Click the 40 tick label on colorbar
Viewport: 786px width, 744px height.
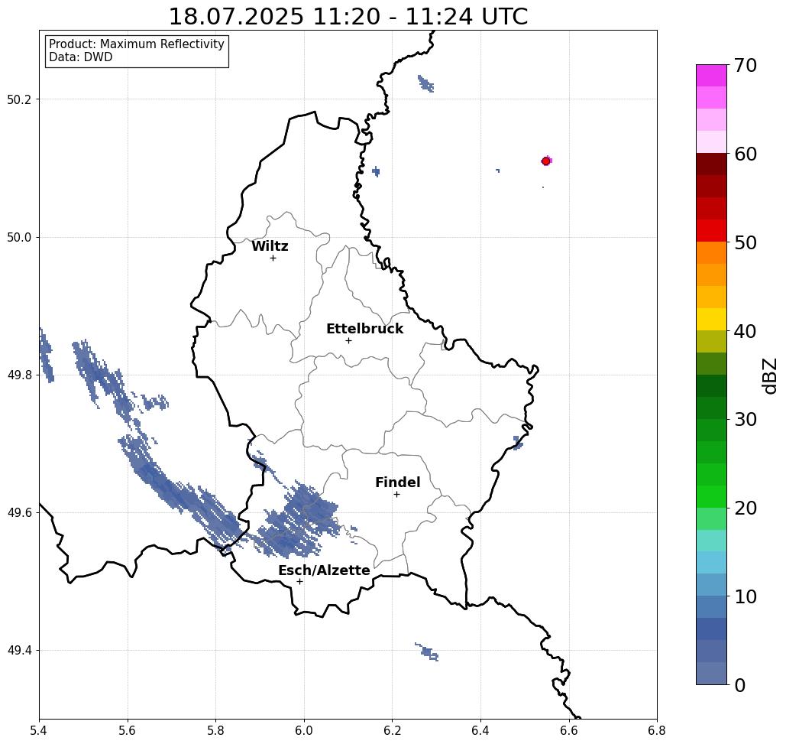(x=746, y=331)
